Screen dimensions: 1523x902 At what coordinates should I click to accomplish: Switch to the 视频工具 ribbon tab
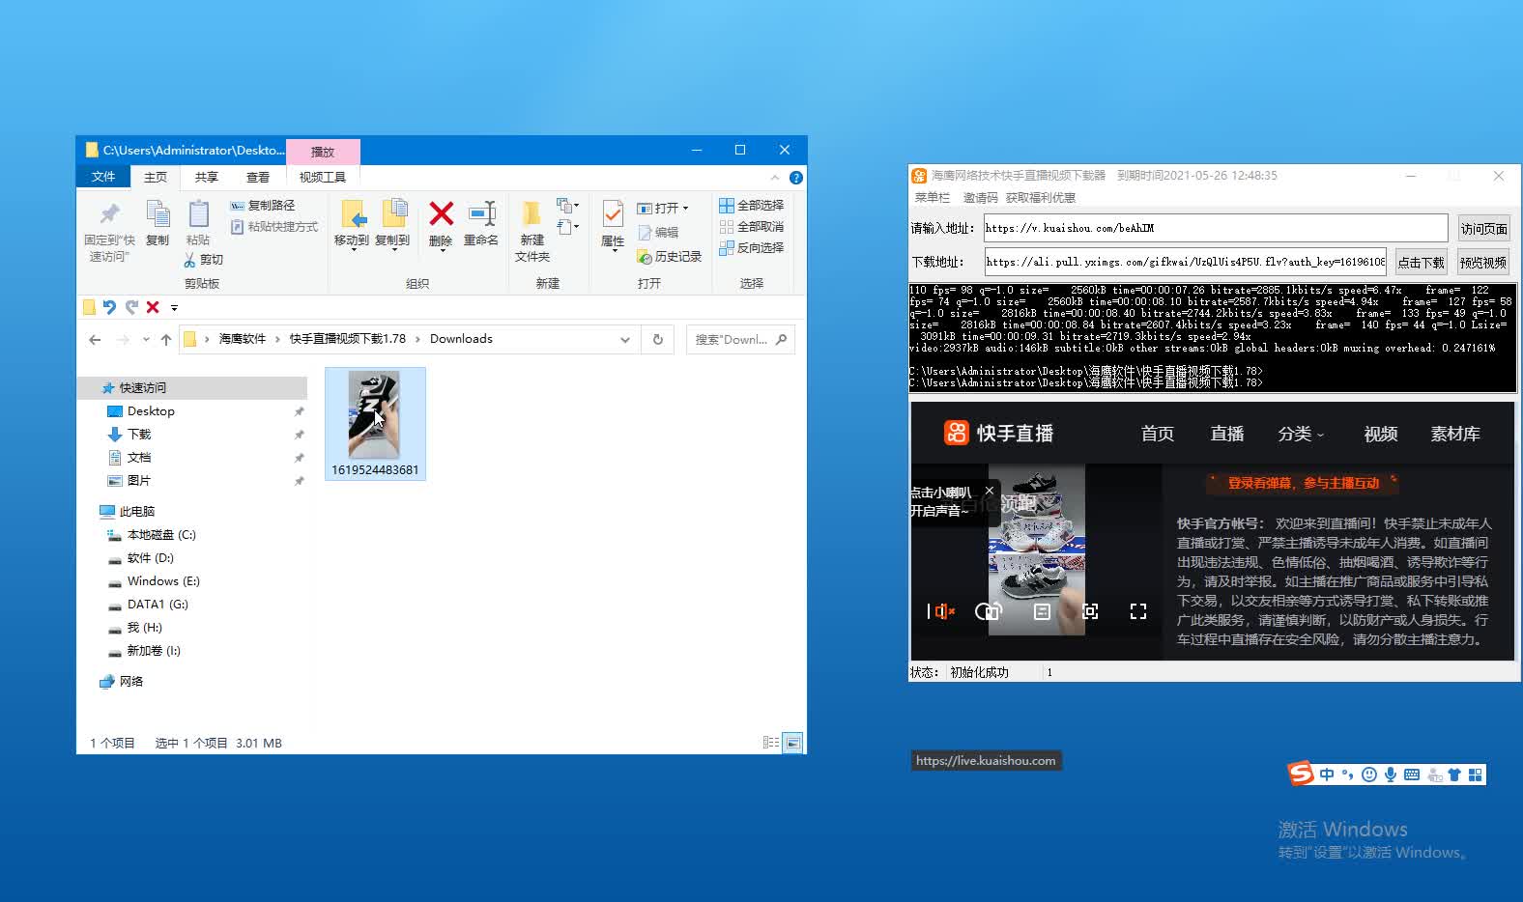click(323, 177)
